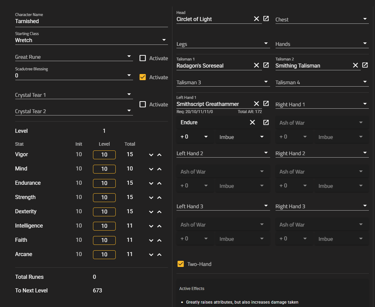
Task: Increase Strength with the up arrow
Action: coord(159,198)
